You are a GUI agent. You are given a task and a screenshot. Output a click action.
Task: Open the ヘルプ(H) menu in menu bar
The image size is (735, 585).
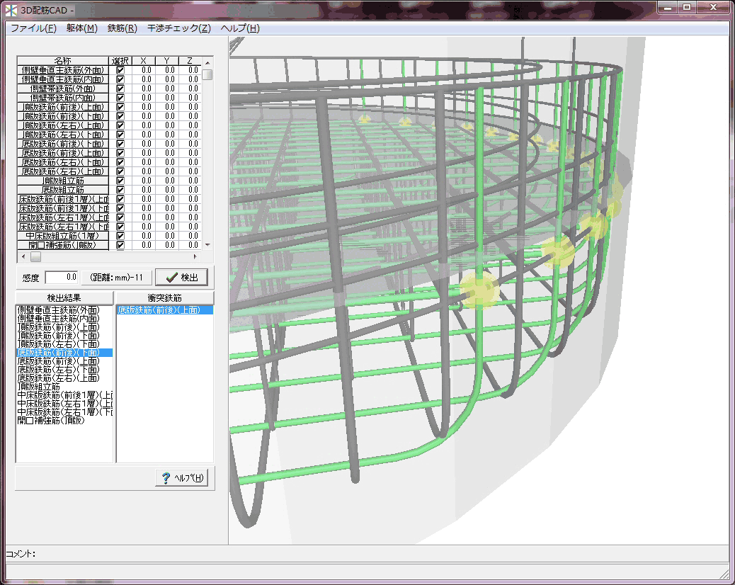click(240, 28)
